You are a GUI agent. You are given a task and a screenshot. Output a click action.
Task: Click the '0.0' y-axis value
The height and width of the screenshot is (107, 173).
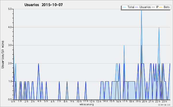(x=10, y=99)
